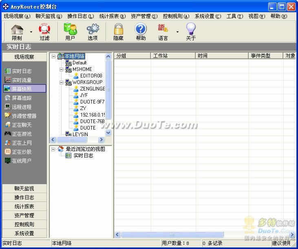The image size is (298, 249).
Task: Collapse the 本地网络 tree root
Action: click(x=53, y=56)
